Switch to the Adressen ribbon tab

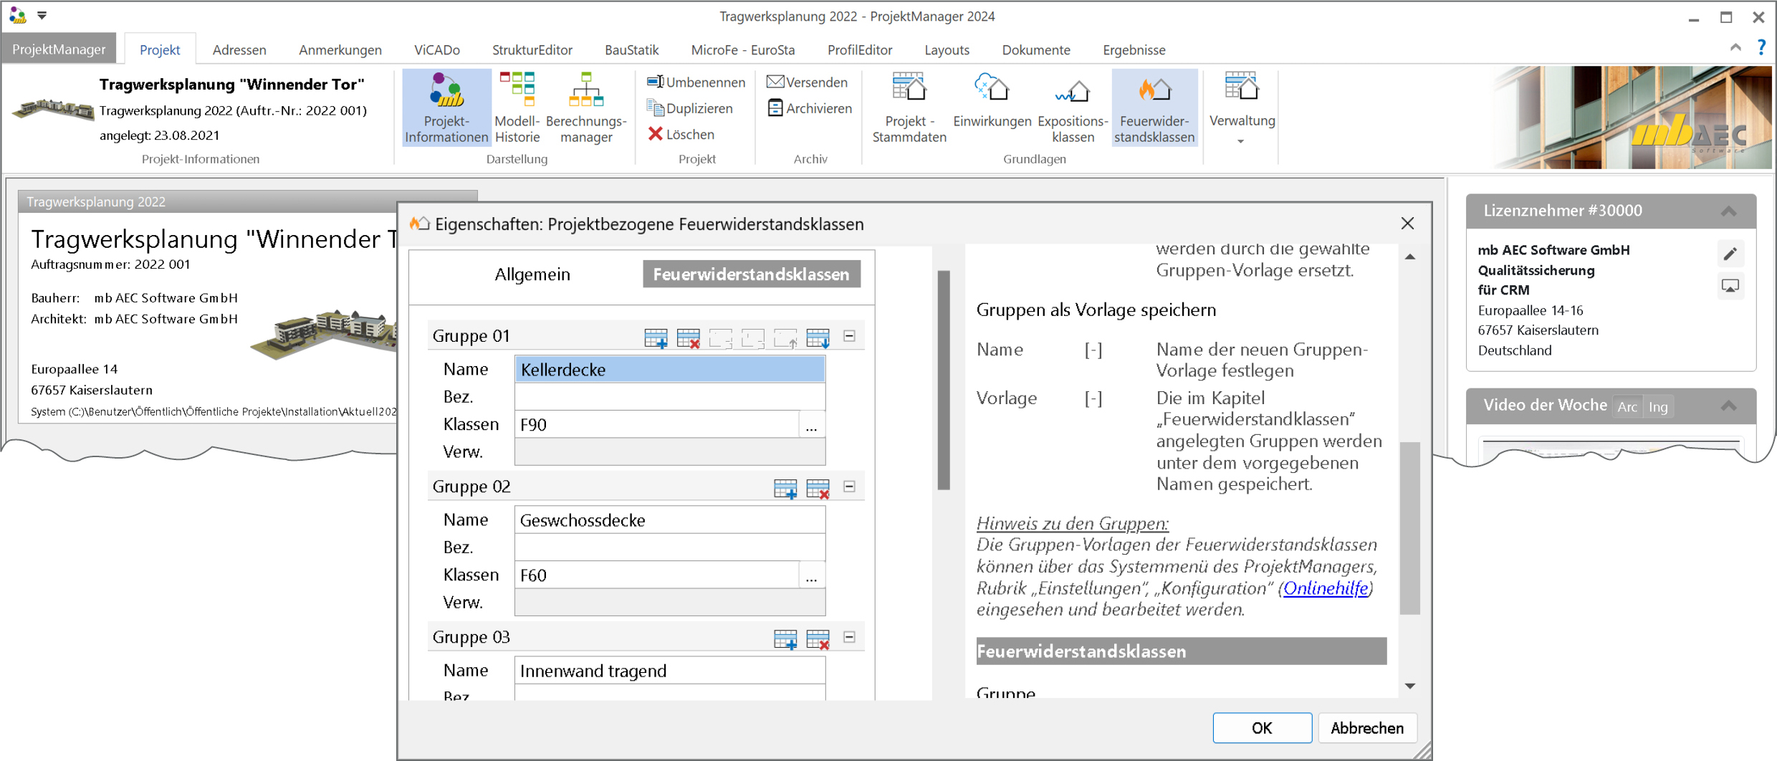239,49
